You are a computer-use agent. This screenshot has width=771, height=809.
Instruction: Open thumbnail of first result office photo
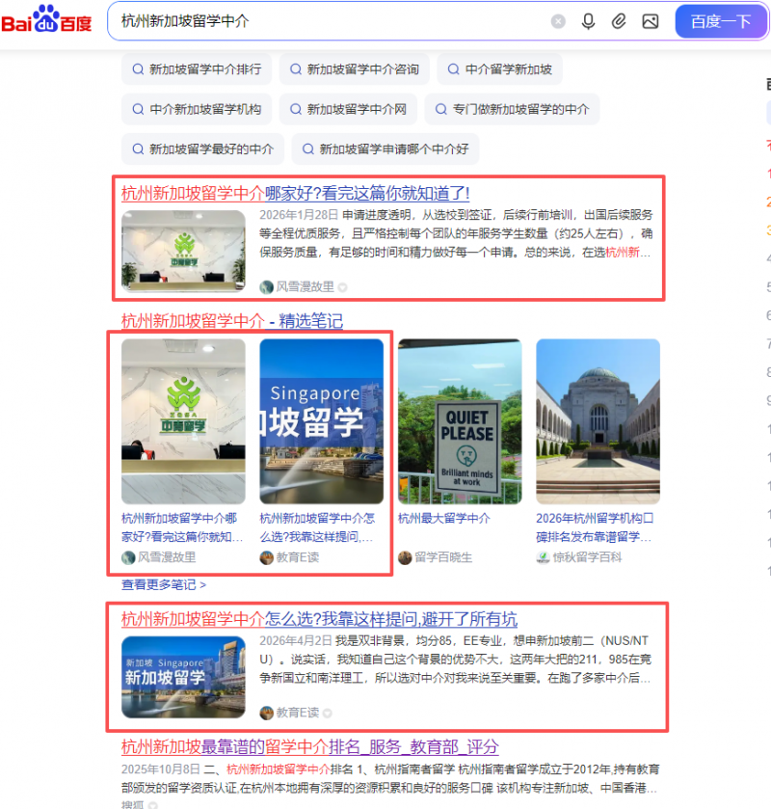coord(184,251)
